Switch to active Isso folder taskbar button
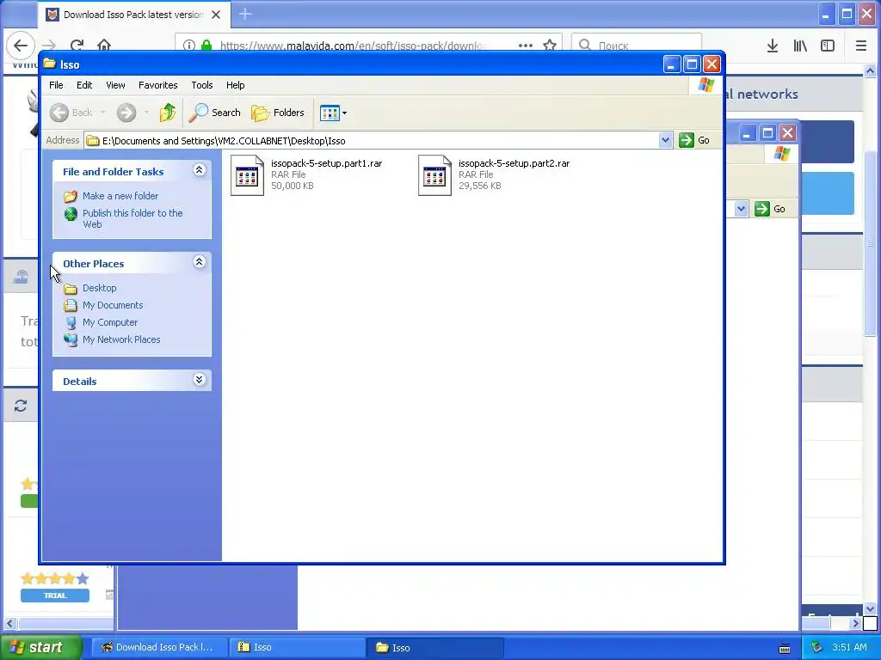 pos(434,647)
